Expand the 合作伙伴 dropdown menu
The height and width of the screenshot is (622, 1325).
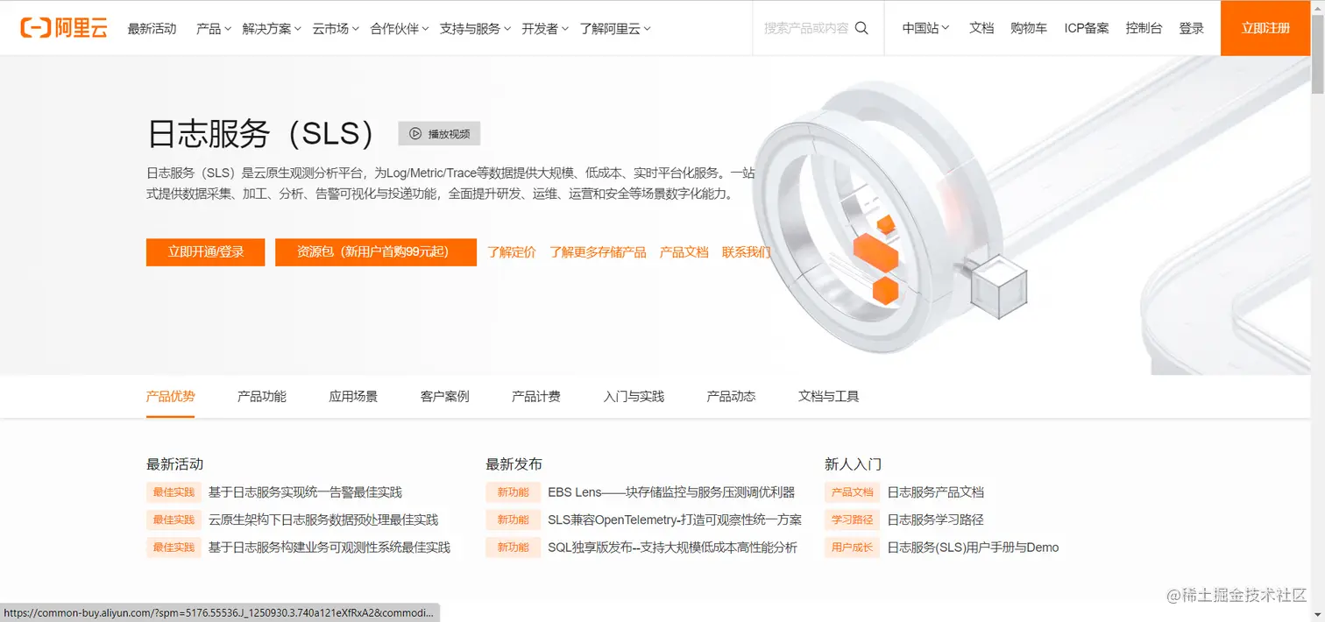click(x=400, y=29)
